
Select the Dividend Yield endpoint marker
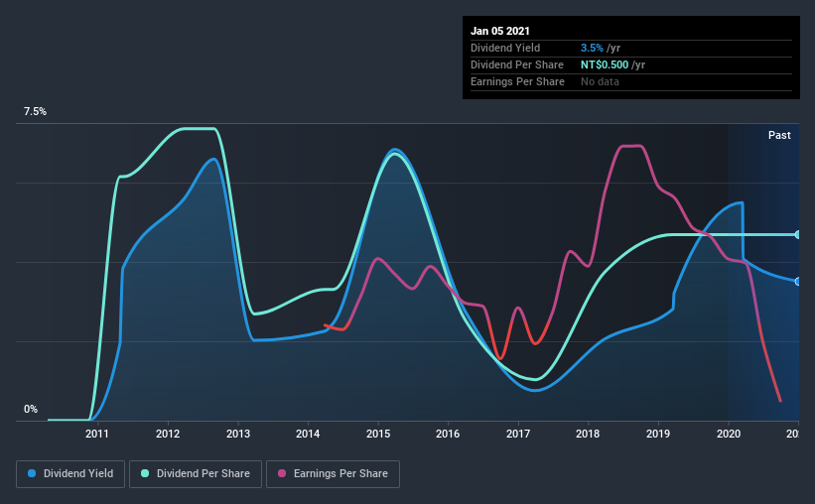pos(798,281)
